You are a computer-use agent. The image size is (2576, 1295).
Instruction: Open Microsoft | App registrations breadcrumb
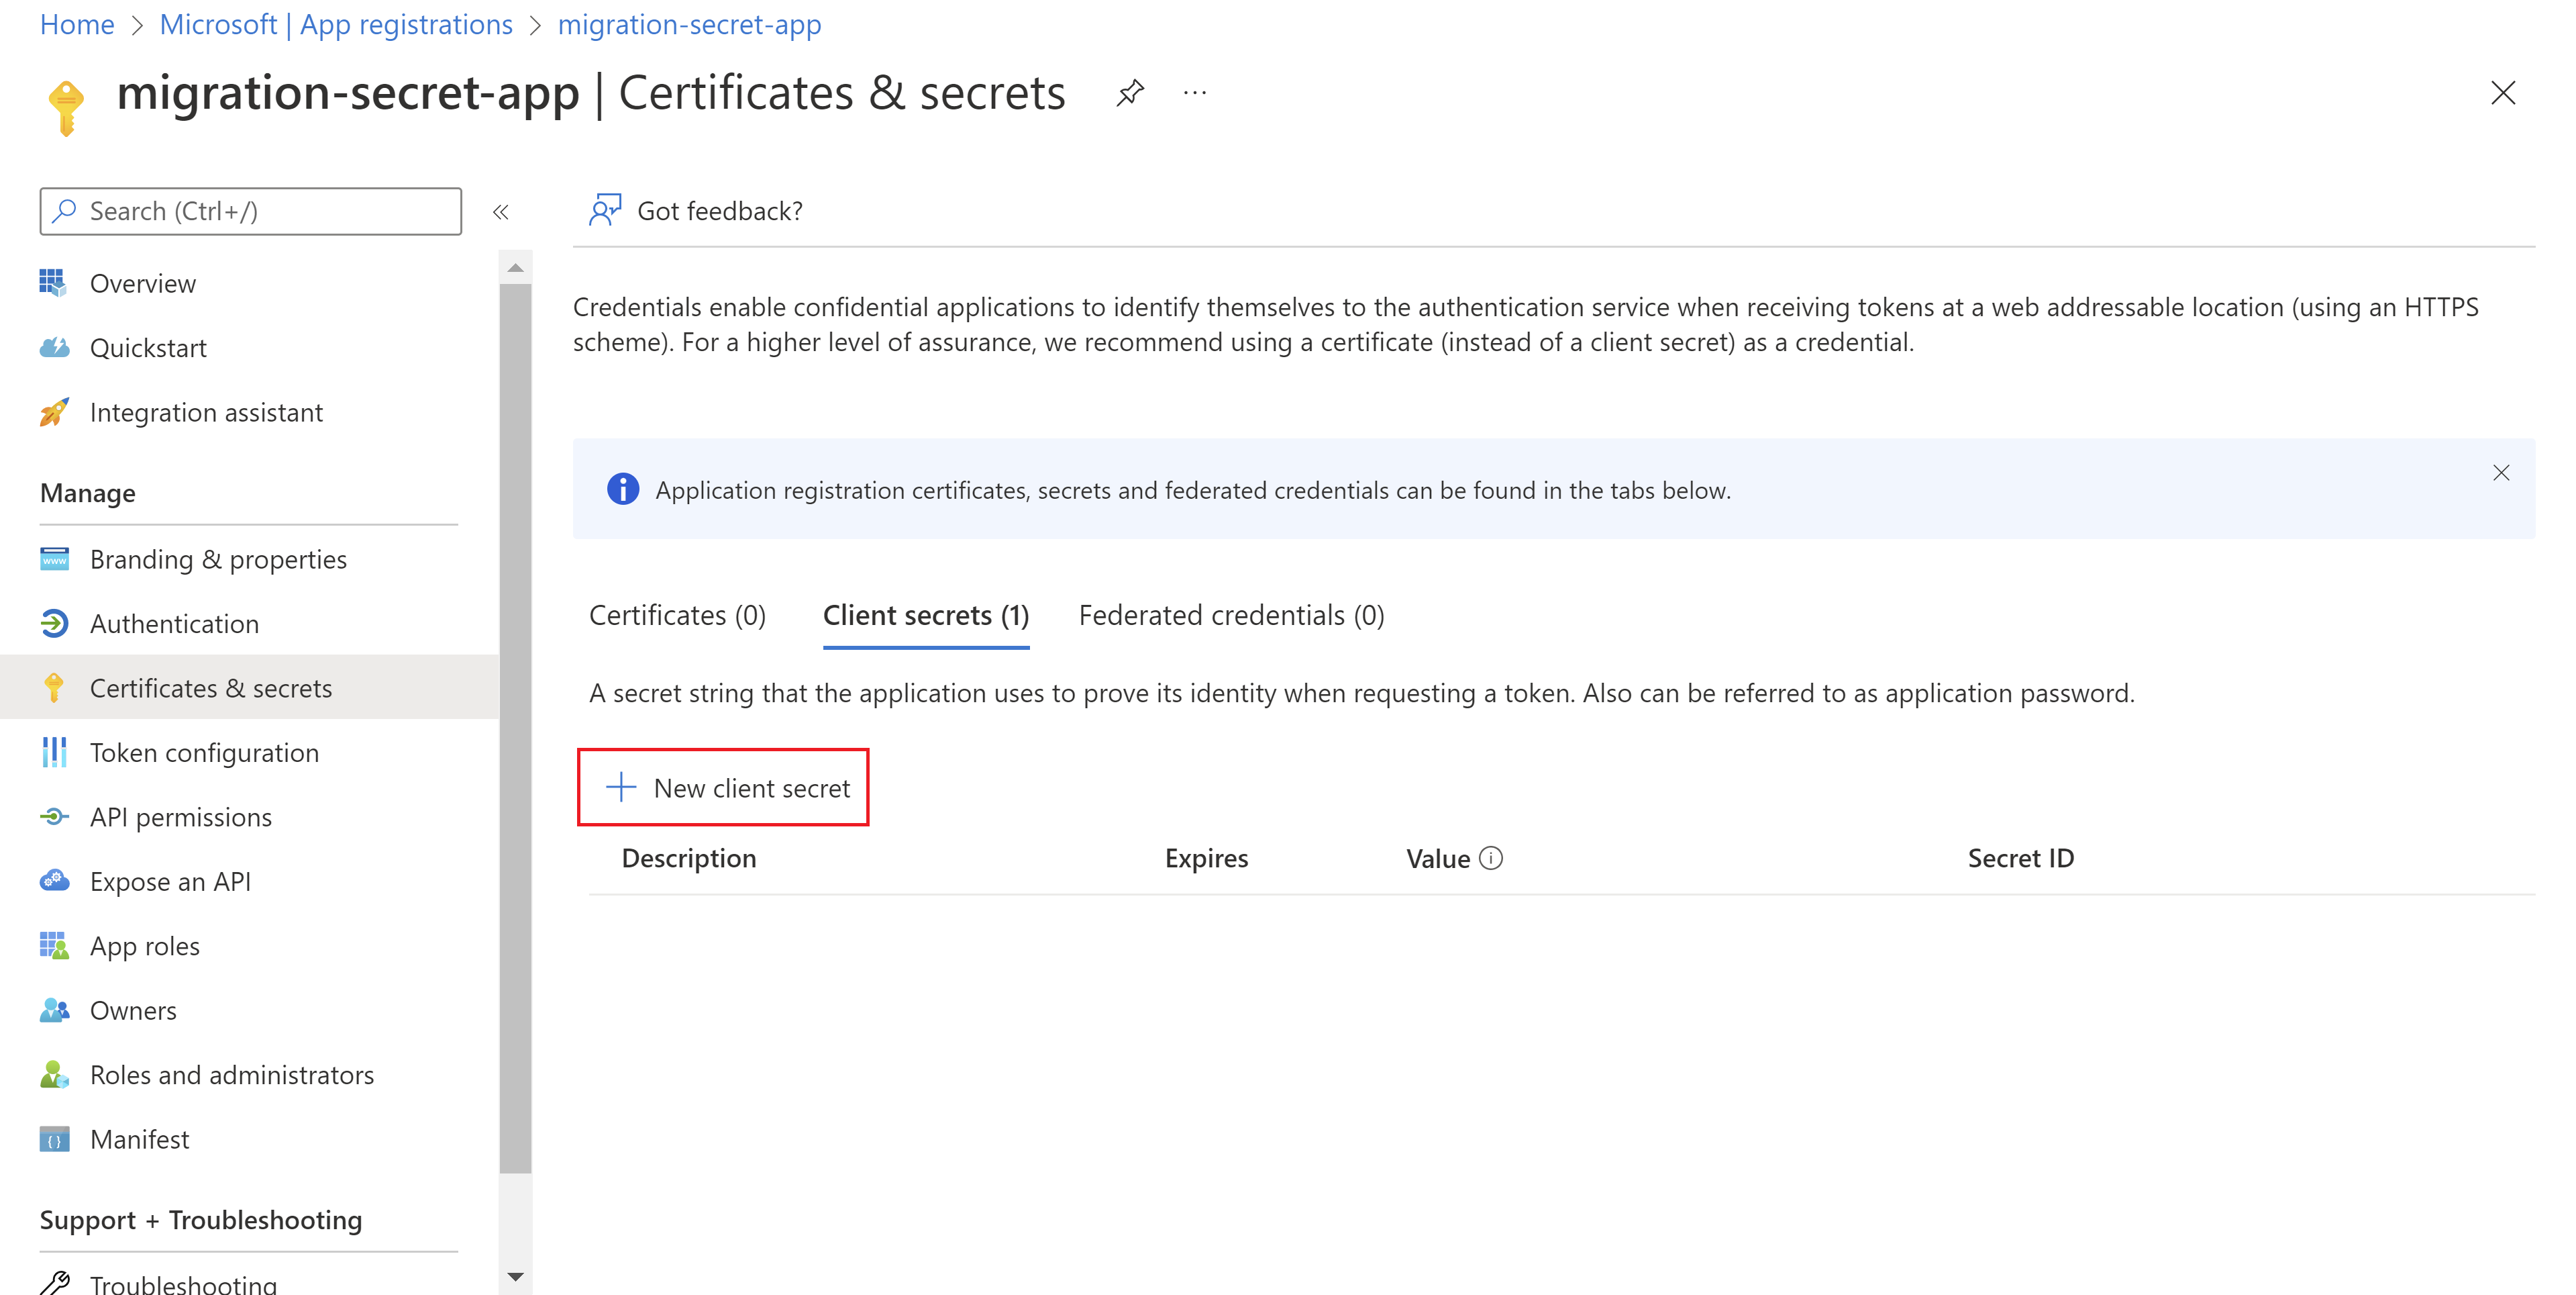point(336,24)
